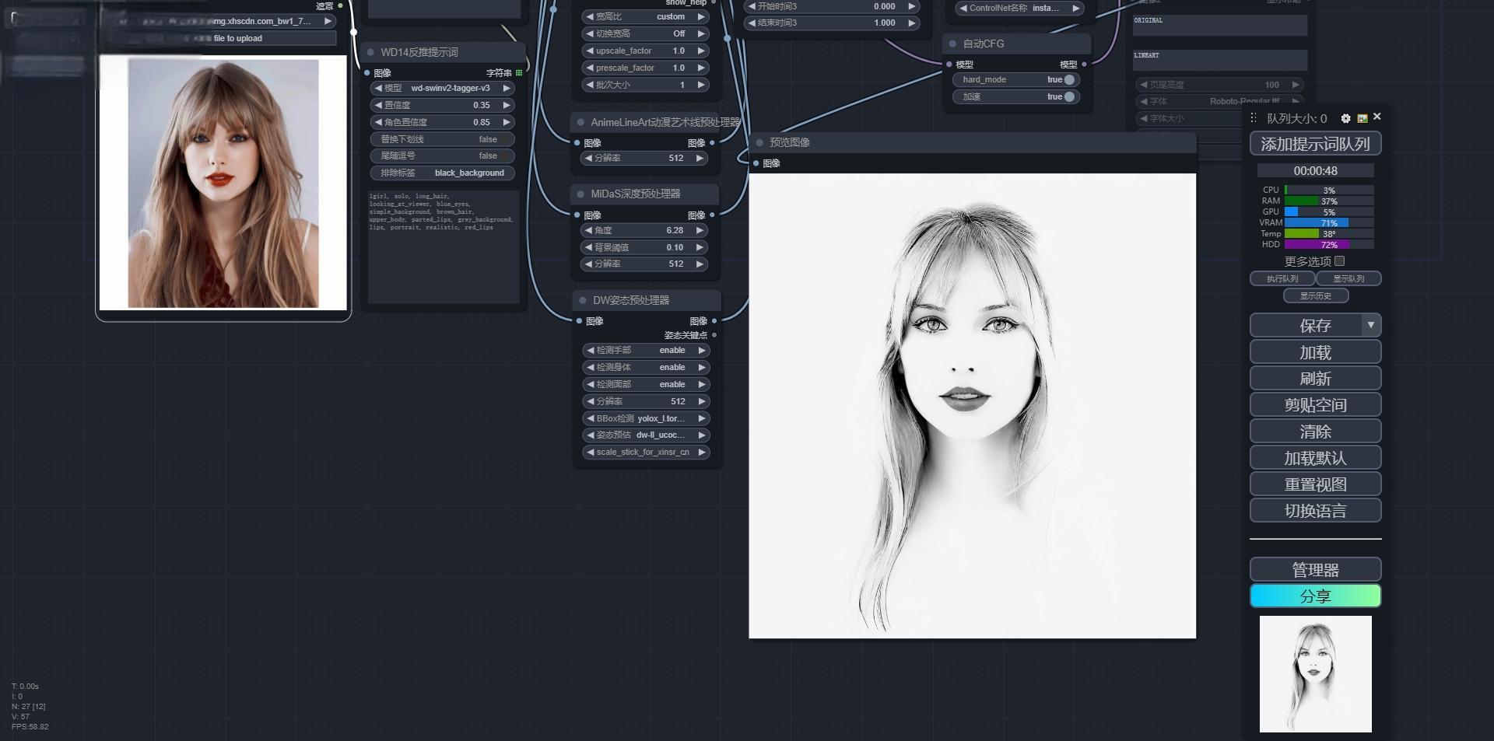Screen dimensions: 1494x741
Task: Open the 管理器 manager
Action: (x=1315, y=570)
